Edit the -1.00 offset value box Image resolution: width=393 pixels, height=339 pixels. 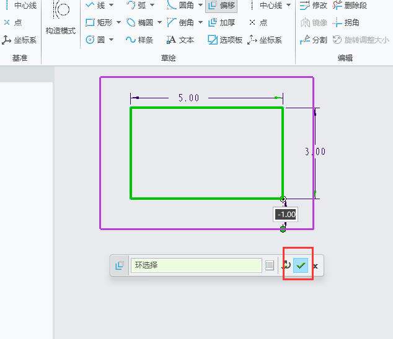(x=286, y=215)
